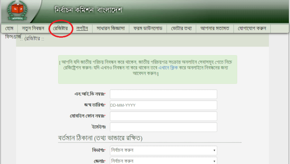290x164 pixels.
Task: Focus the মোবাইল ফোন নম্বর input field
Action: (x=164, y=116)
